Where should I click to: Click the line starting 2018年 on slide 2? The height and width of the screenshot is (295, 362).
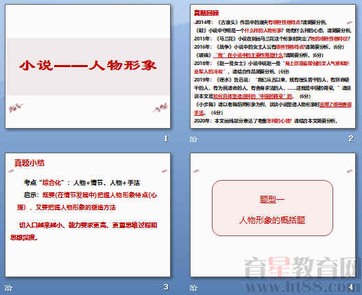271,63
